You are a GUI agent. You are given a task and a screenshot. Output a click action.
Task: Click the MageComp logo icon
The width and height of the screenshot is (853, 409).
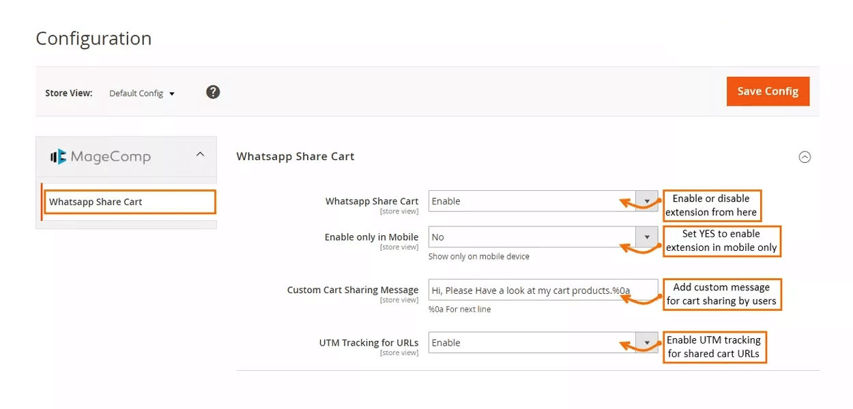tap(58, 157)
